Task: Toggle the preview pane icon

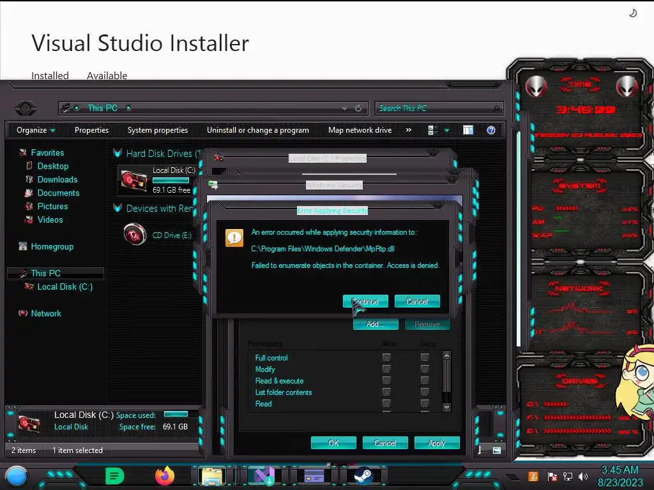Action: point(468,130)
